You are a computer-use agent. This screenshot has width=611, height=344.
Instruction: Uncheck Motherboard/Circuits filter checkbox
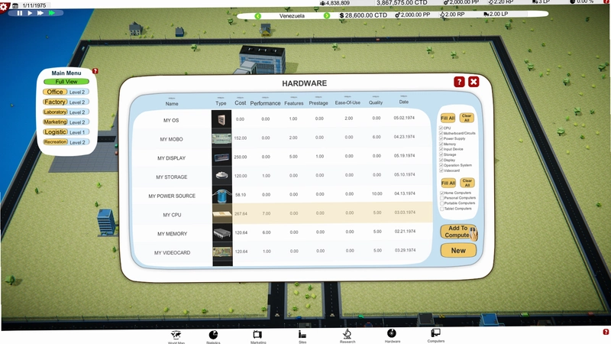(x=441, y=133)
